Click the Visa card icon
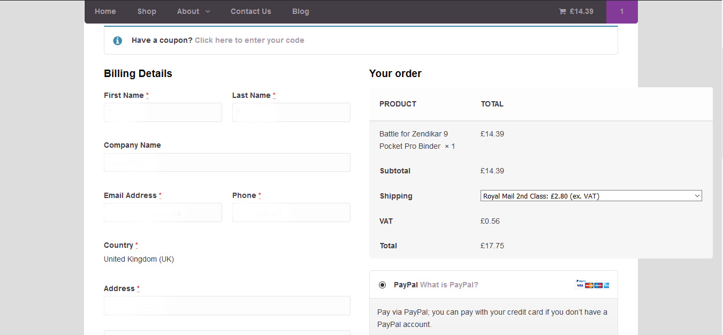 click(x=580, y=285)
